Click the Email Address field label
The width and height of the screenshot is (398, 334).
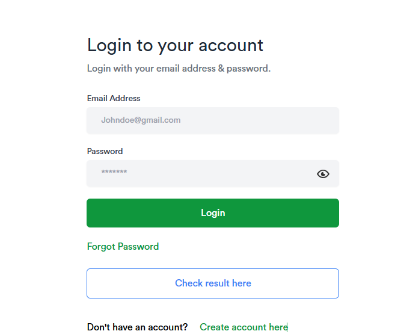[x=114, y=98]
